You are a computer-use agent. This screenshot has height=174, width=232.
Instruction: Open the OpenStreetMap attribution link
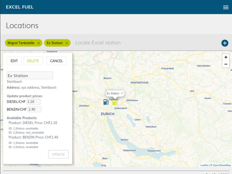pyautogui.click(x=222, y=165)
